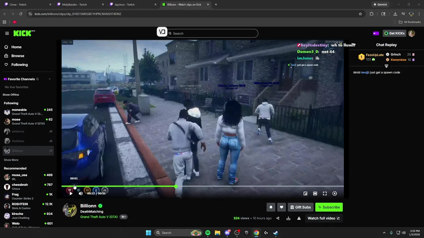Click the KICK logo
The image size is (424, 238).
pos(24,33)
